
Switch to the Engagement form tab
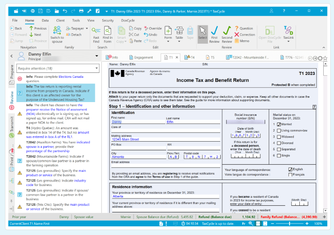tap(141, 58)
